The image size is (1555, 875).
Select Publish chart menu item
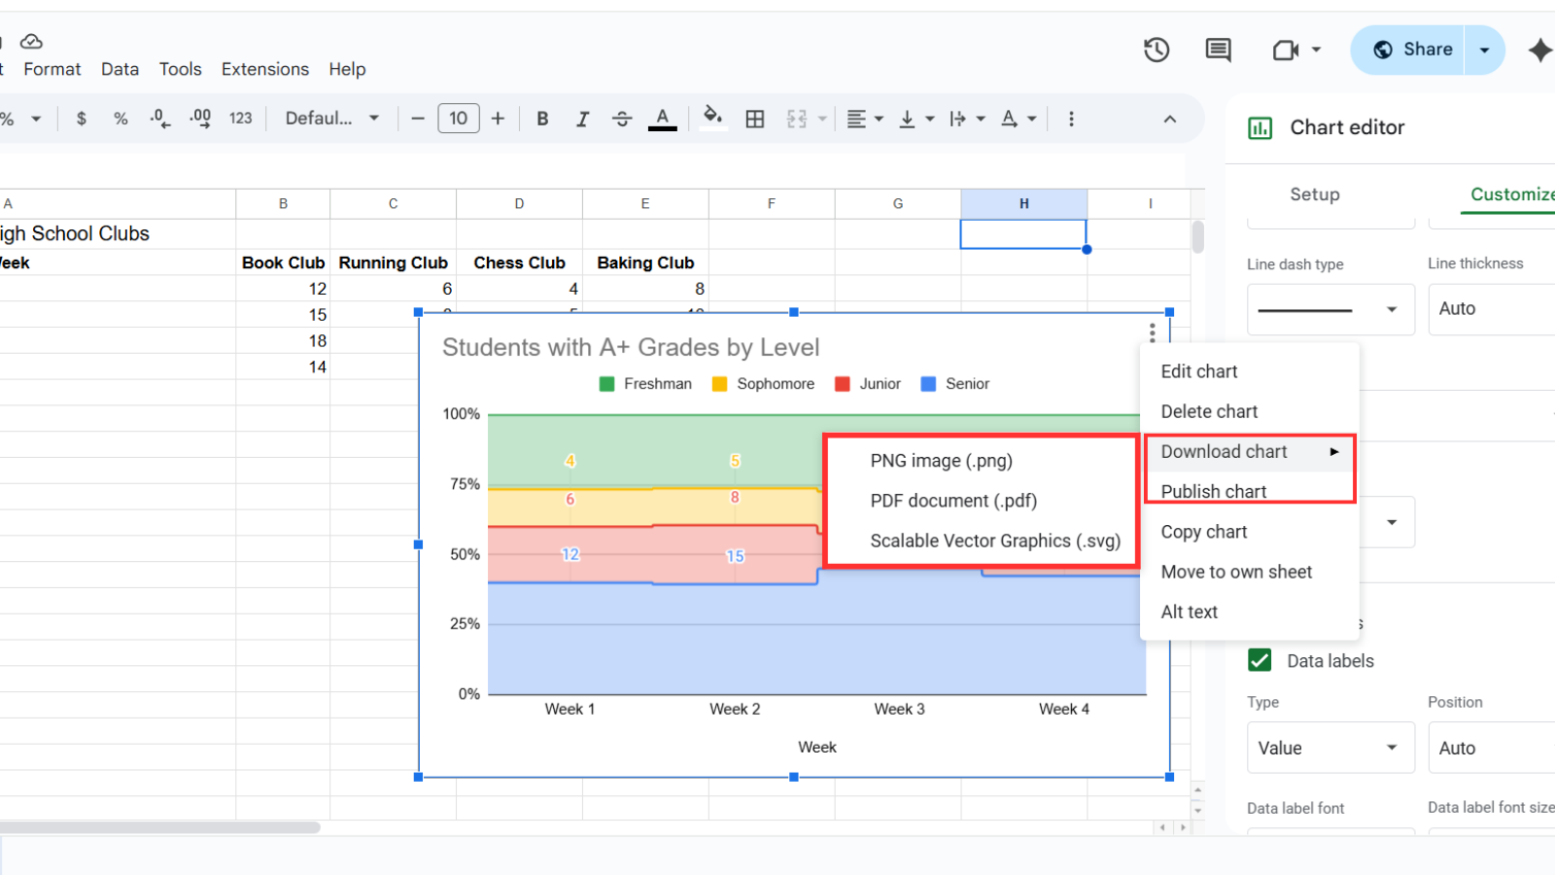tap(1249, 491)
